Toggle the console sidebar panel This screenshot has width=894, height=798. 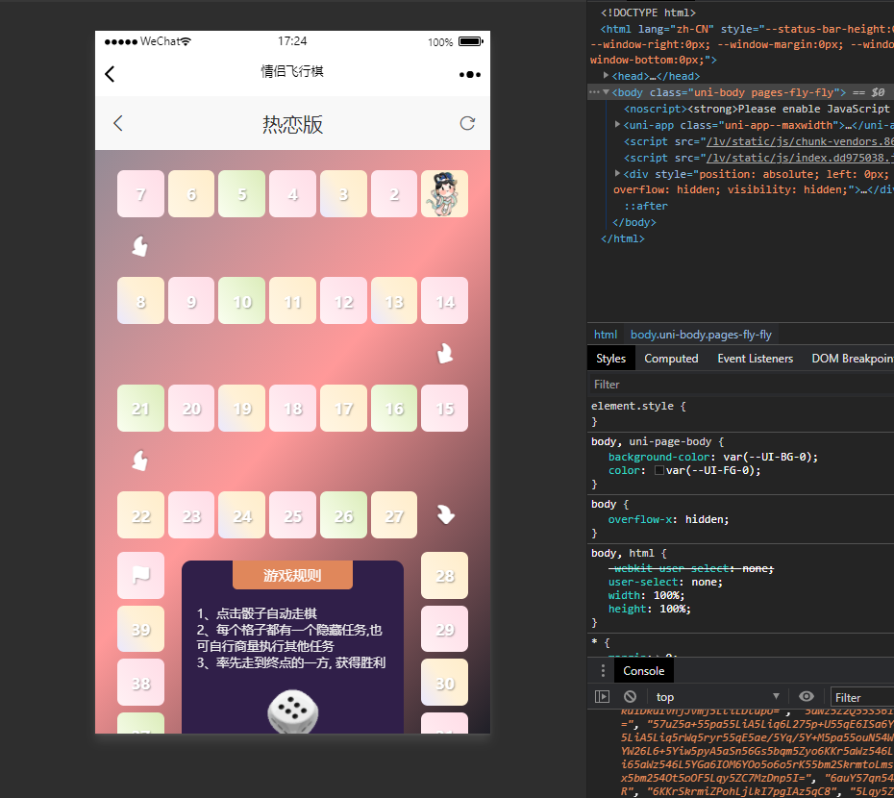click(x=603, y=697)
